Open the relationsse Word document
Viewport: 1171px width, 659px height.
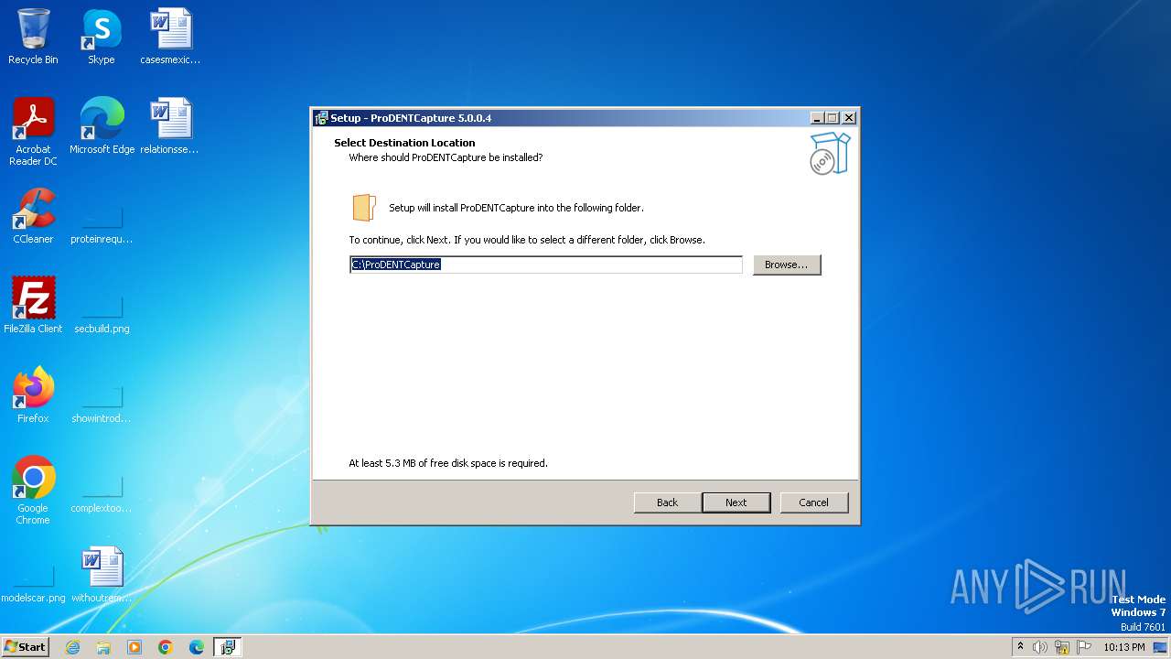click(170, 125)
